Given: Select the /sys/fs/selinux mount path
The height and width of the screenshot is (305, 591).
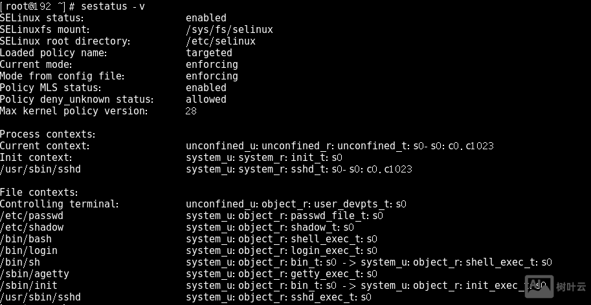Looking at the screenshot, I should [229, 30].
